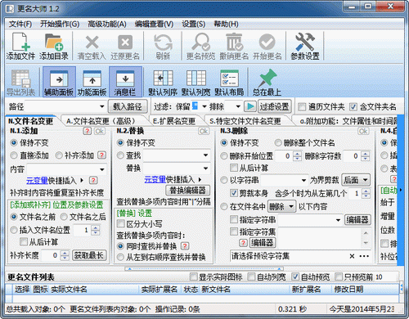Switch to E.扩展名变更 tab
Viewport: 409px width, 319px height.
174,121
